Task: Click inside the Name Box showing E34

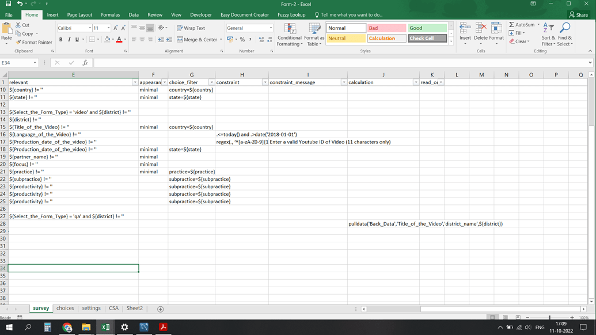Action: click(x=16, y=63)
